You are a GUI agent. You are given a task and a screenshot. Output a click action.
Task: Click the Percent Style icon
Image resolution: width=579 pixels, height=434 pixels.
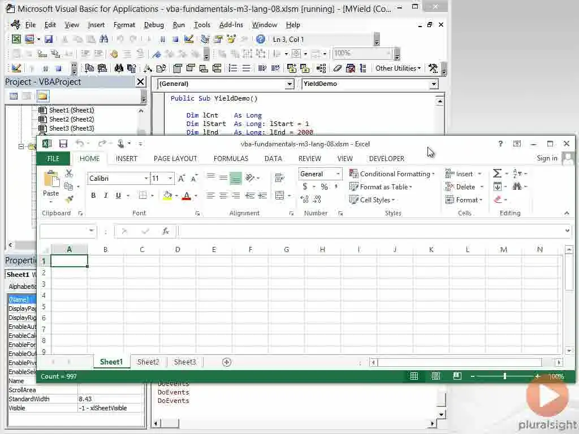tap(324, 186)
